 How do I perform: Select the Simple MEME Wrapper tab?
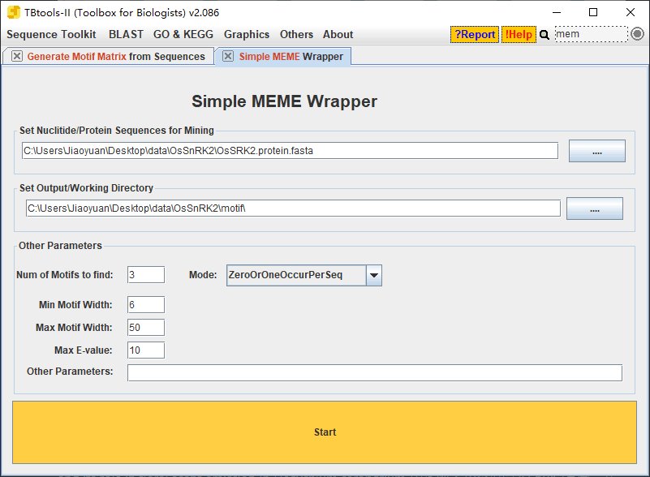[x=291, y=56]
